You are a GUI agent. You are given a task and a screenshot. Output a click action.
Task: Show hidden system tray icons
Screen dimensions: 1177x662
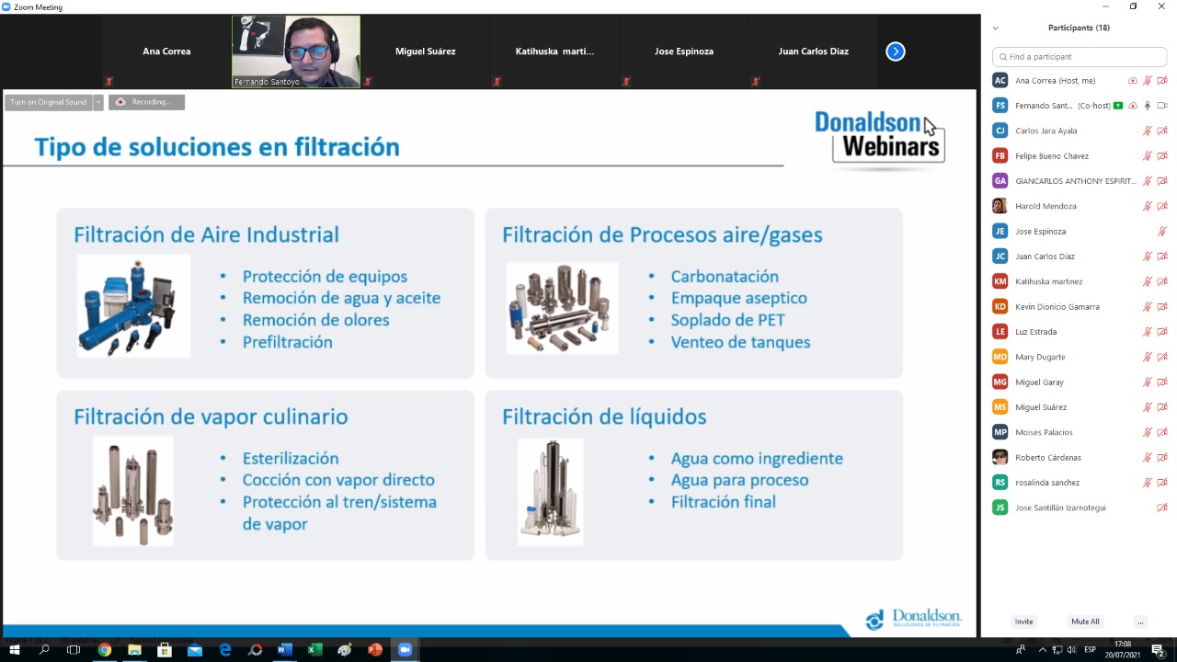[x=1042, y=650]
